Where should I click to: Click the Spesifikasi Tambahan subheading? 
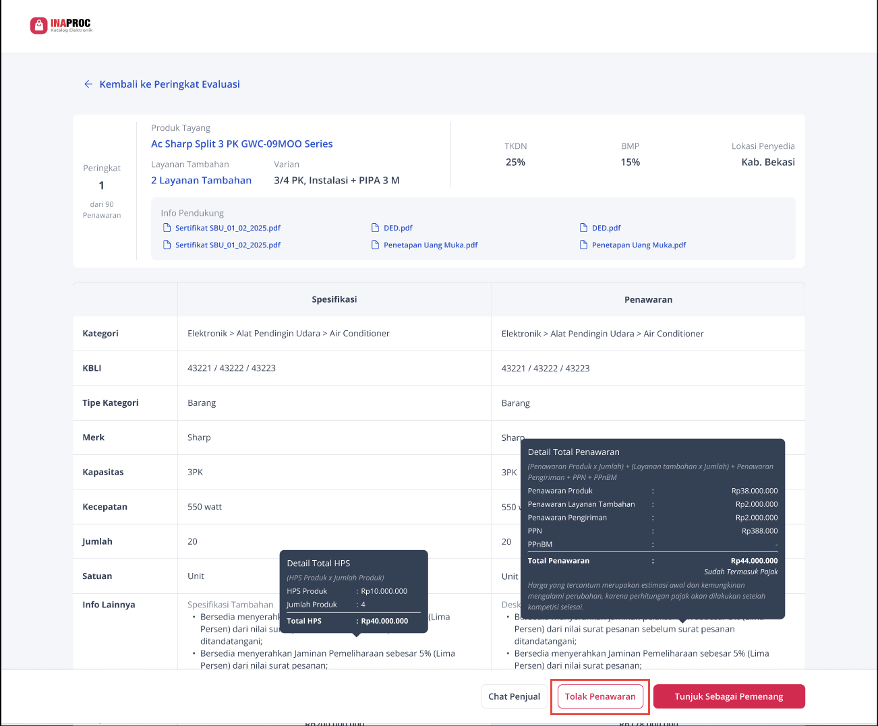pyautogui.click(x=231, y=605)
